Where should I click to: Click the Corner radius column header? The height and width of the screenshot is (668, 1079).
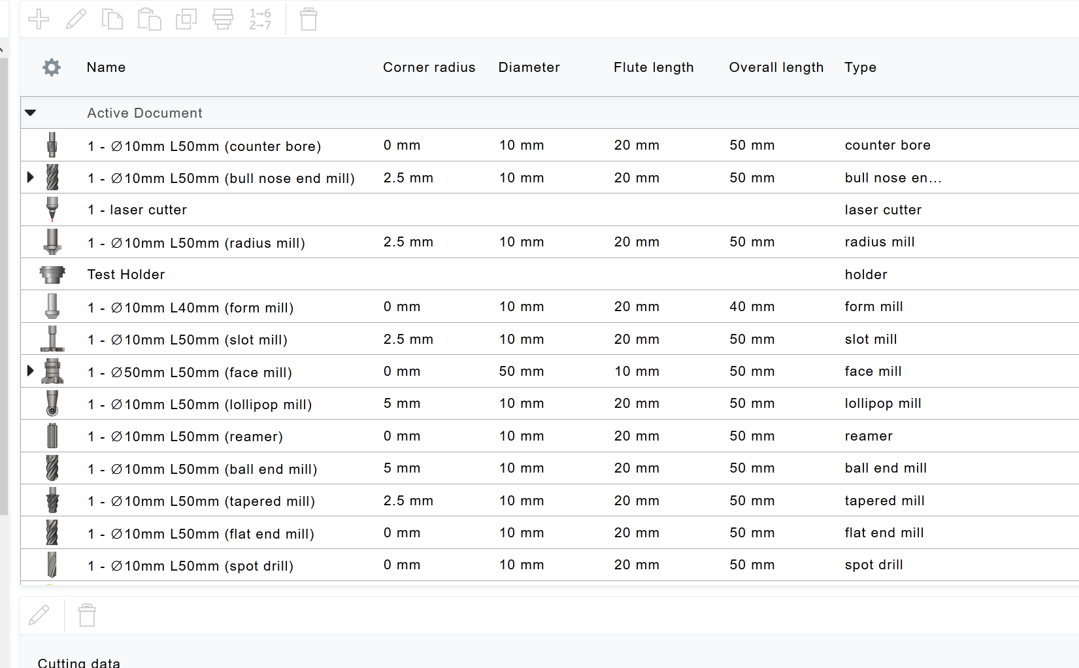[429, 67]
